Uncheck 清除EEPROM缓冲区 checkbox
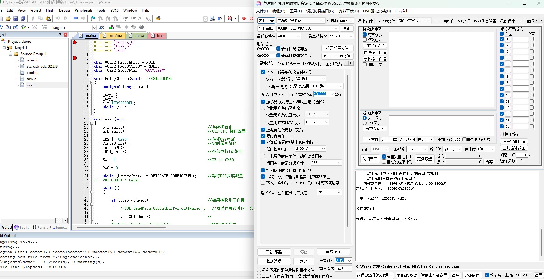544x279 pixels. click(x=278, y=56)
